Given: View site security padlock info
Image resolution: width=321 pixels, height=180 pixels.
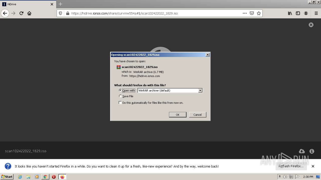Looking at the screenshot, I should point(67,13).
